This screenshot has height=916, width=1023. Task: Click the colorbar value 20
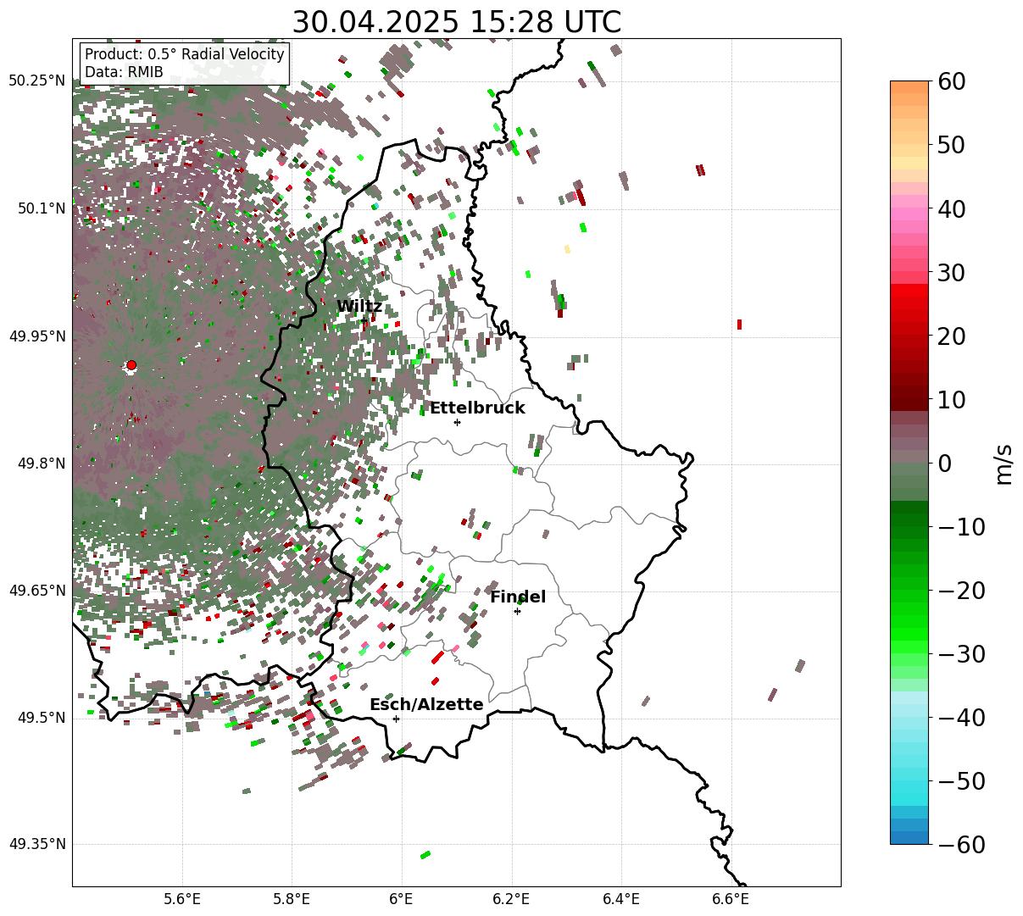click(953, 336)
